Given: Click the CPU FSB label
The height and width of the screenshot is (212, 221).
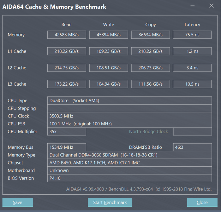Looking at the screenshot, I should coord(16,124).
